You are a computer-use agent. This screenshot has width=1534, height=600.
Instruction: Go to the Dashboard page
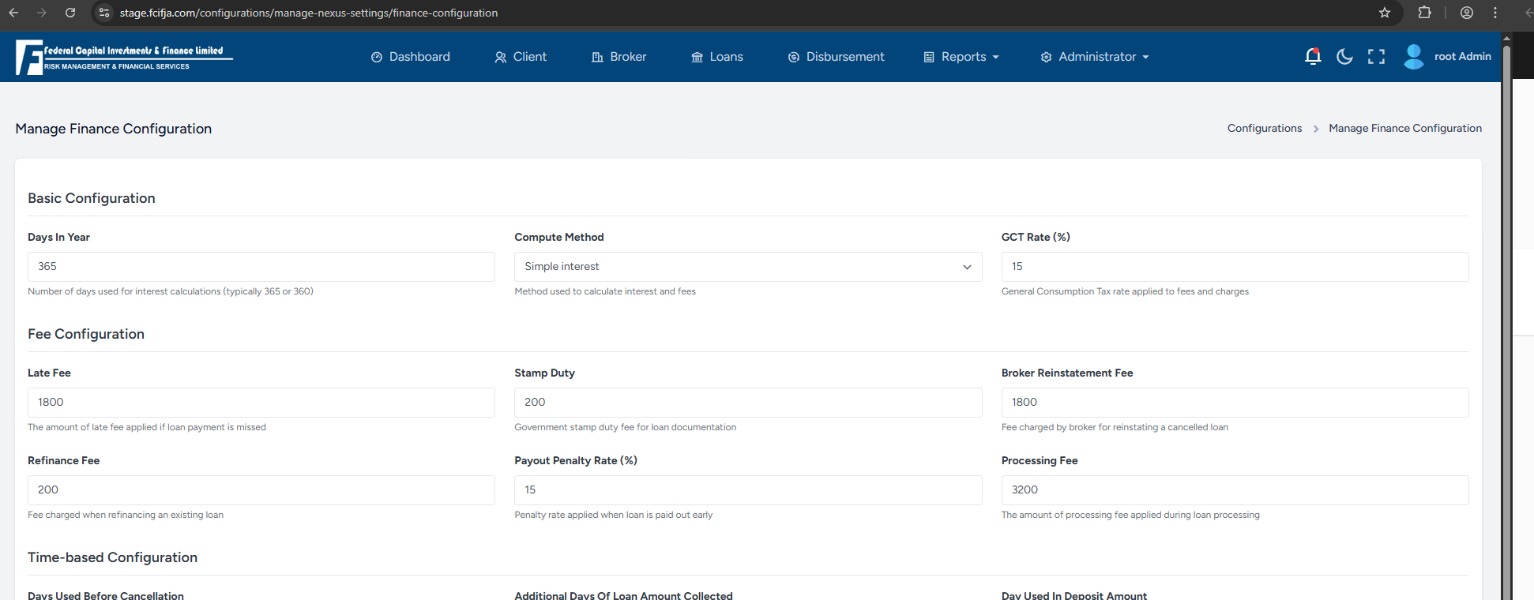pyautogui.click(x=411, y=57)
